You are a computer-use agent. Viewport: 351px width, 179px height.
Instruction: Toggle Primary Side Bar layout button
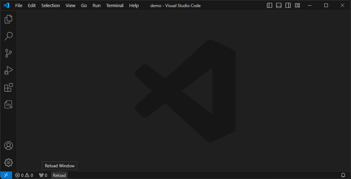270,5
